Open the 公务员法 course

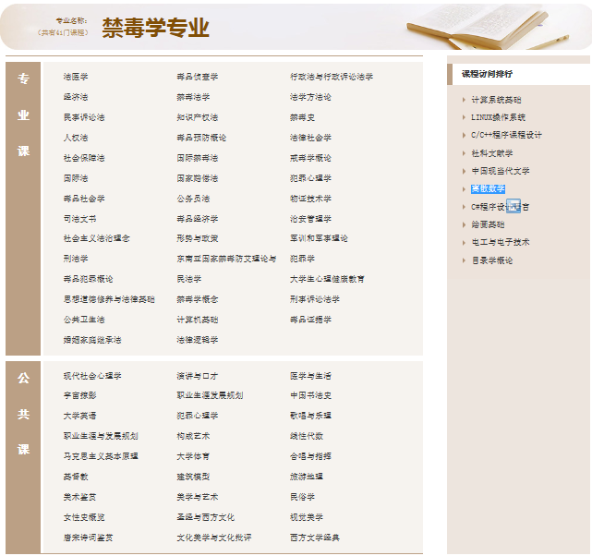(x=193, y=199)
